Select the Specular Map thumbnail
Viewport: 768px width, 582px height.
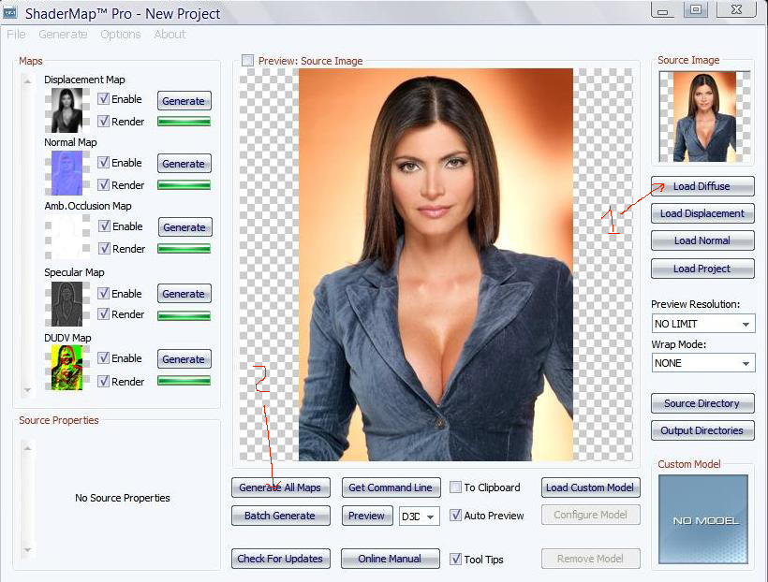[67, 303]
